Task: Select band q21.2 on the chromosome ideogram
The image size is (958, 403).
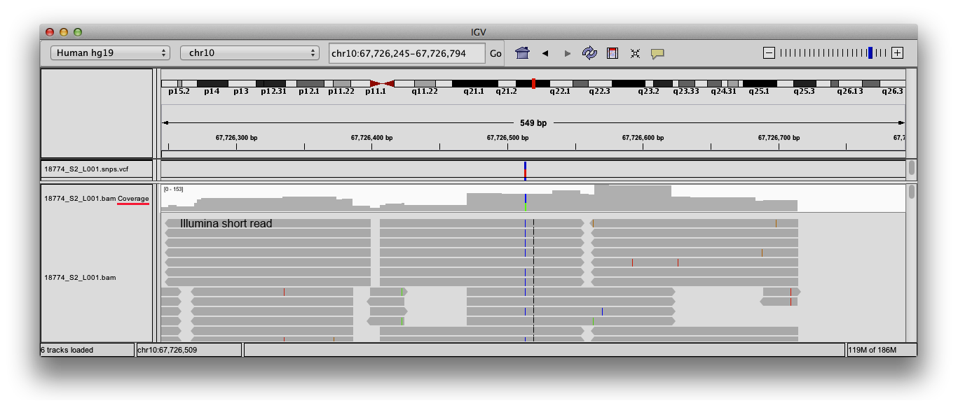Action: click(x=507, y=85)
